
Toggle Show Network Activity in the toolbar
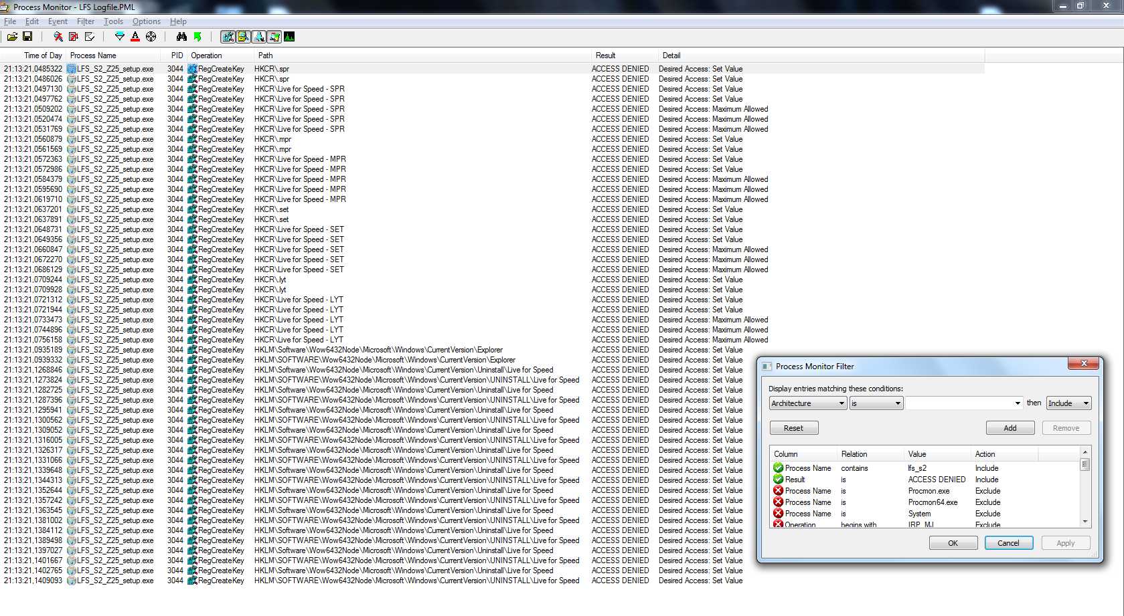pos(258,37)
